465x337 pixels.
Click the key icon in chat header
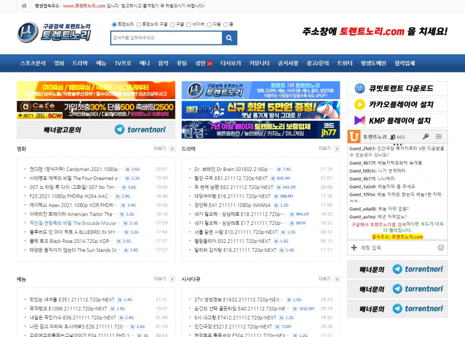pyautogui.click(x=426, y=136)
